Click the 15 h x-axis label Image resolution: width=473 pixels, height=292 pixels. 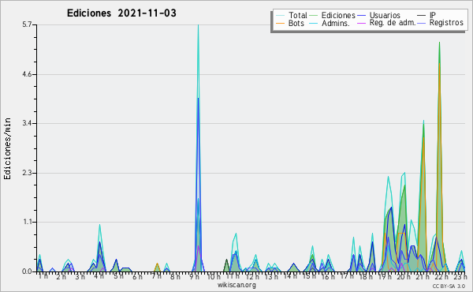coord(309,276)
